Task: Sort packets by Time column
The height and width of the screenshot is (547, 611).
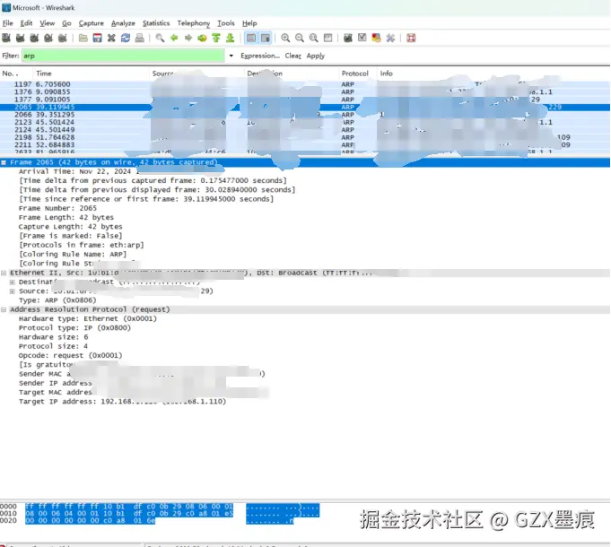Action: 92,74
